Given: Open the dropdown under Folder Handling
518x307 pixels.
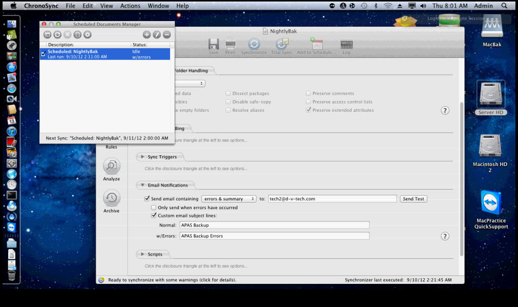Looking at the screenshot, I should 190,84.
